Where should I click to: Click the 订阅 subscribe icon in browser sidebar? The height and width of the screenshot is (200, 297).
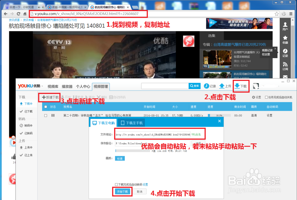[285, 65]
